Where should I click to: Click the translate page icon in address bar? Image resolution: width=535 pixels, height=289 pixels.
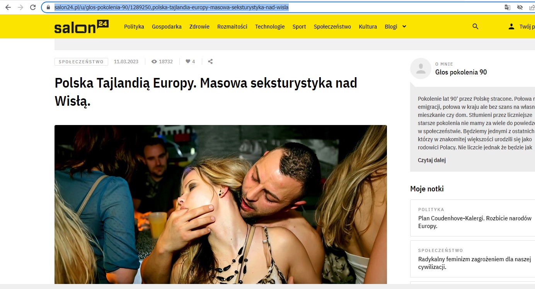[x=508, y=7]
